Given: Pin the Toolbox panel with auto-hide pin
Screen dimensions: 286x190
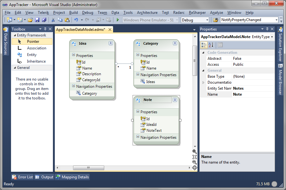Looking at the screenshot, I should [x=45, y=29].
